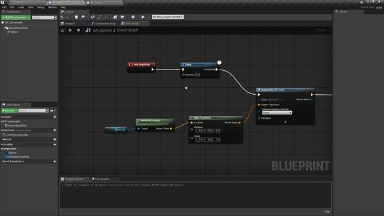
Task: Toggle Make Transform Rotation pin
Action: (192, 130)
